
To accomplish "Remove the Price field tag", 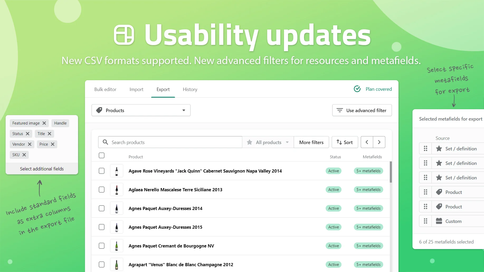I will (x=53, y=144).
